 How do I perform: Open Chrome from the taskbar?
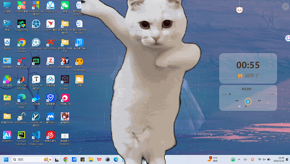[x=66, y=159]
